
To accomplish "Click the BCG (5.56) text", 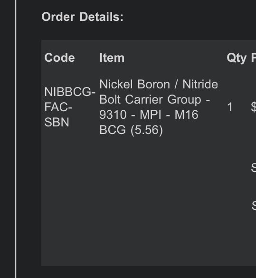I will tap(131, 130).
